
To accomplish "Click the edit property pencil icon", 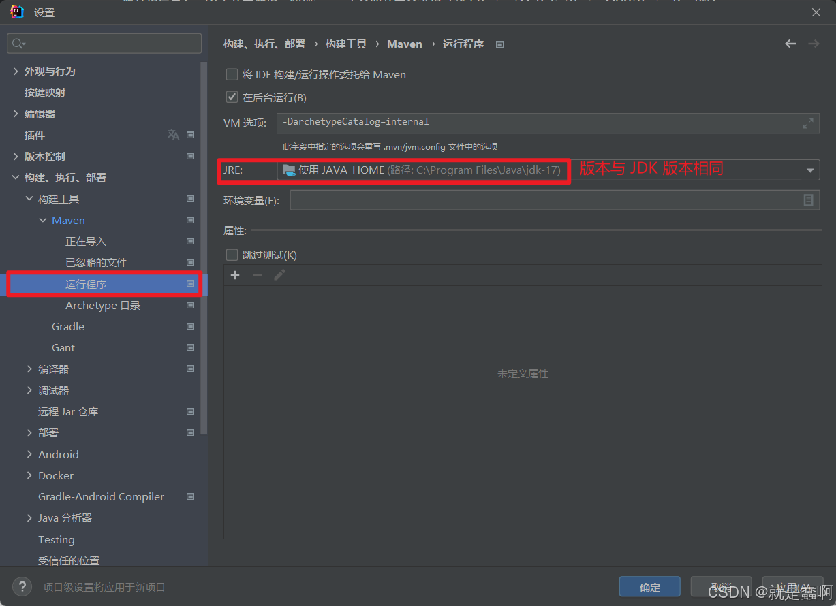I will point(279,275).
